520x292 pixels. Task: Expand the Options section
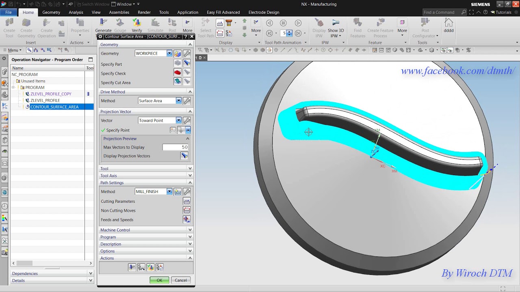pyautogui.click(x=146, y=251)
